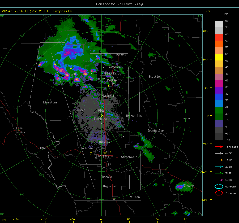
Task: Click the Innisfail city label
Action: pyautogui.click(x=107, y=96)
